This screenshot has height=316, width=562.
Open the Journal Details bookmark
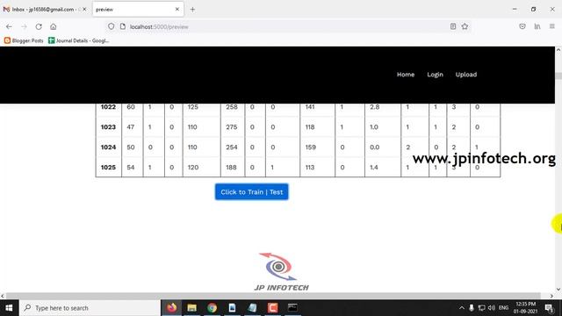tap(78, 40)
